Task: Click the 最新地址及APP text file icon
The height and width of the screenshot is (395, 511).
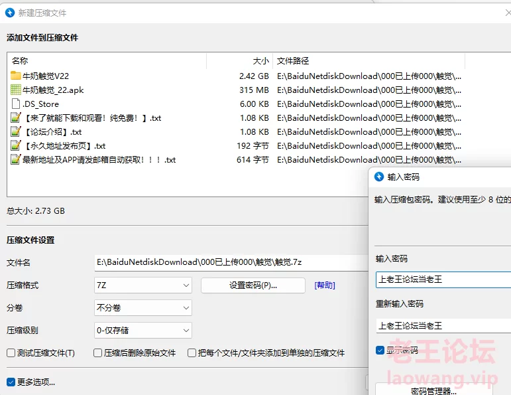Action: point(16,159)
